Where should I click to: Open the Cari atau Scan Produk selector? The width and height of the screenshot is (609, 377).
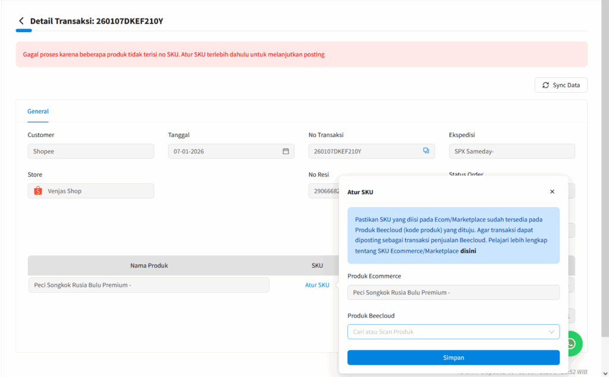click(x=453, y=331)
